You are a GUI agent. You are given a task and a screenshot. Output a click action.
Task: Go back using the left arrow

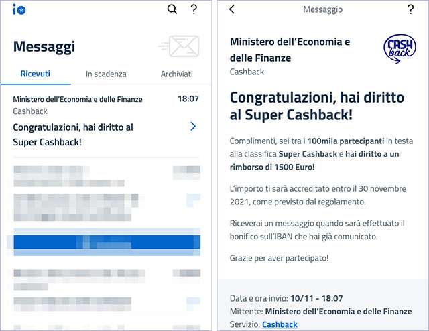click(232, 9)
